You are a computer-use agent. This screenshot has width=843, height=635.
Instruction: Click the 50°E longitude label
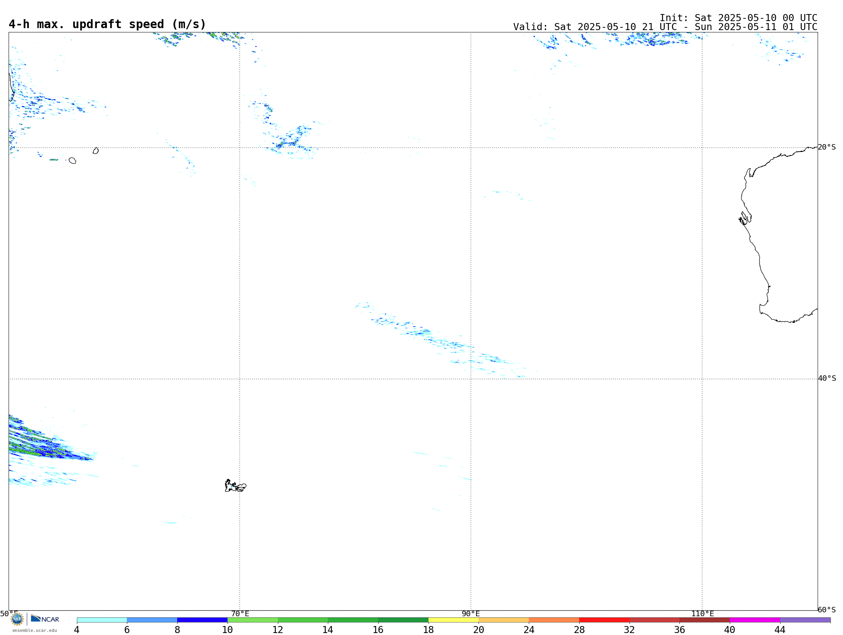coord(9,614)
